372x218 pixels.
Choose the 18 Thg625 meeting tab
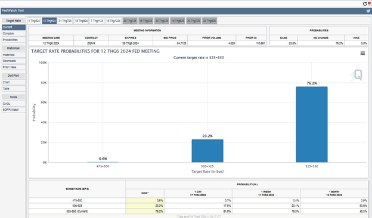click(178, 21)
